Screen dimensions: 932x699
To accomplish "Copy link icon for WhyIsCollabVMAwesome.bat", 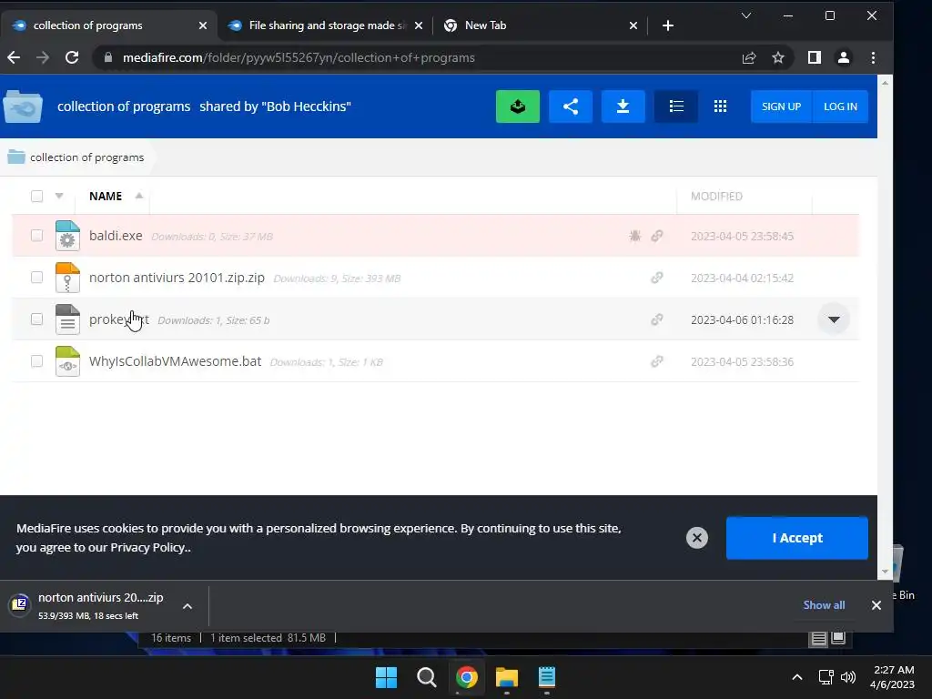I will [x=657, y=361].
